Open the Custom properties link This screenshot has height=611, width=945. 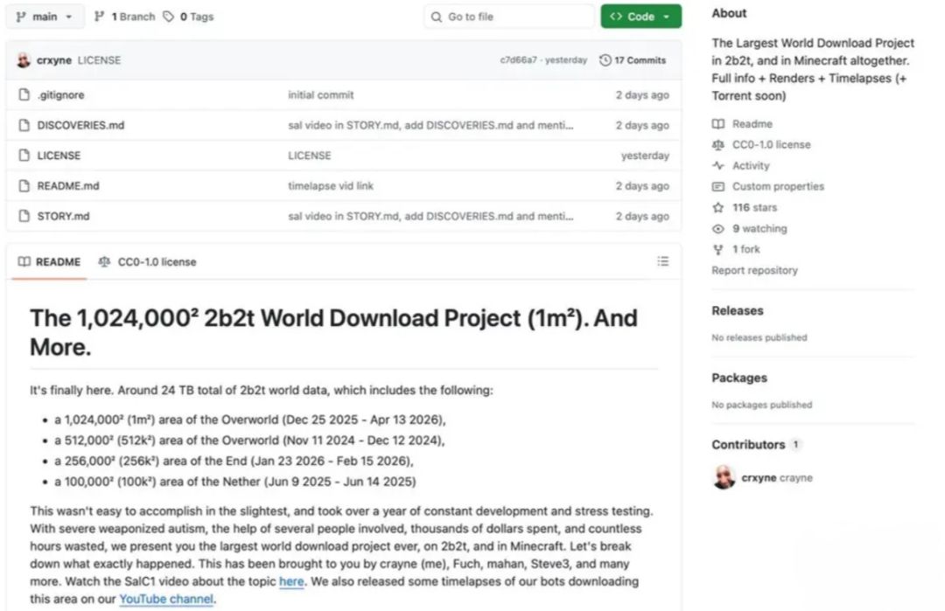(778, 186)
